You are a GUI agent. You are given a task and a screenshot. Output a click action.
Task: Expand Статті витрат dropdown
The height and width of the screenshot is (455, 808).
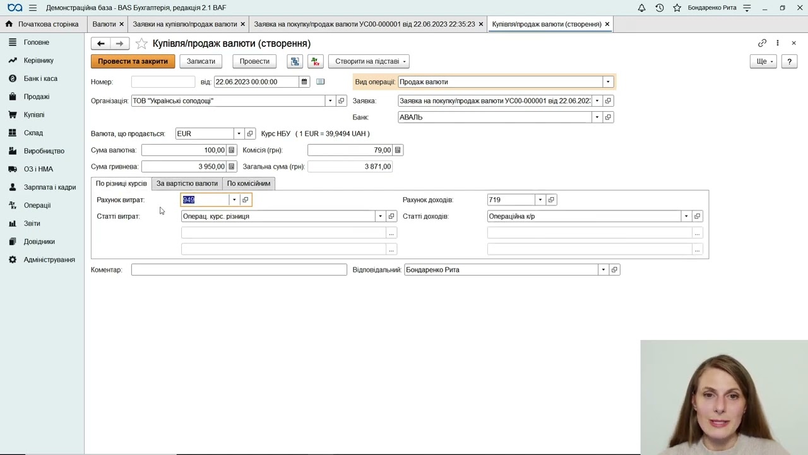380,216
